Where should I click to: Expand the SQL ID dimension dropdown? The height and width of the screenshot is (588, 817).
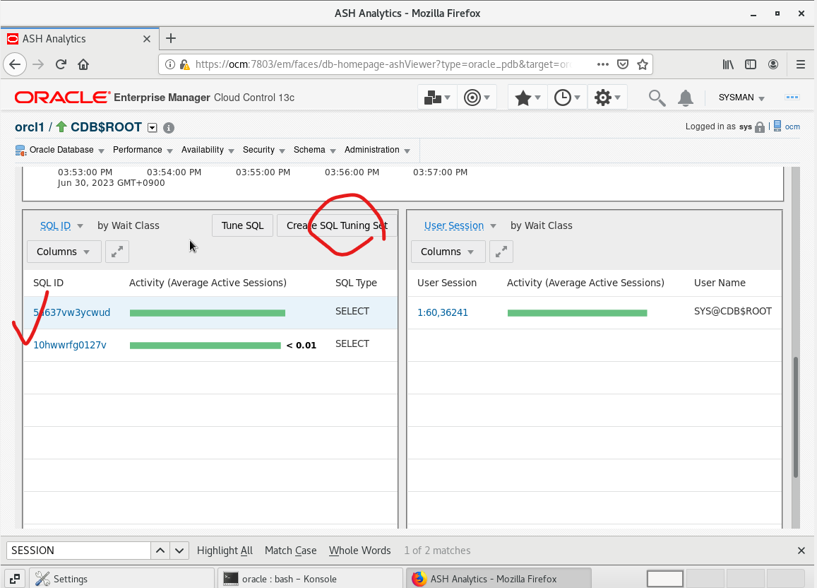(x=80, y=226)
